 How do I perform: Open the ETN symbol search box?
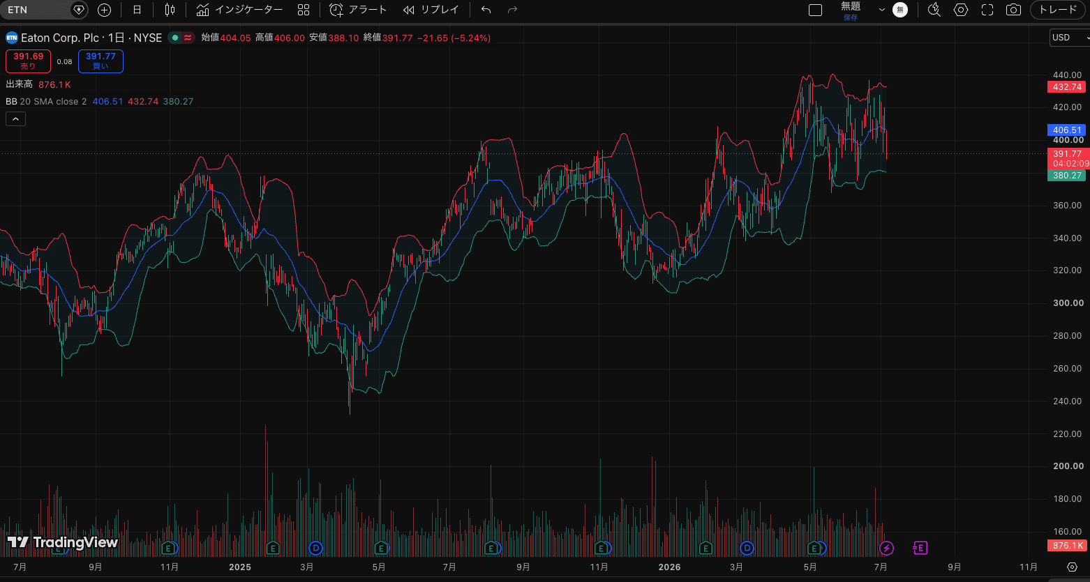coord(35,10)
